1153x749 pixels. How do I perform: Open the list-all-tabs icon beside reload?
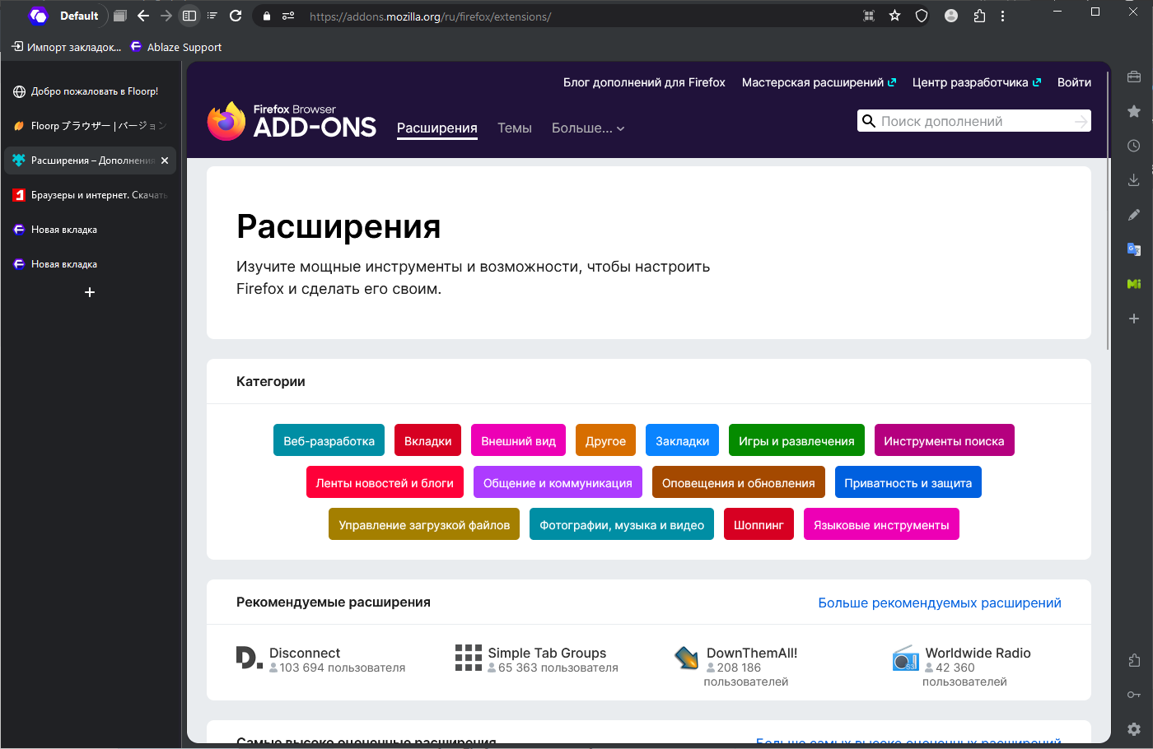212,16
